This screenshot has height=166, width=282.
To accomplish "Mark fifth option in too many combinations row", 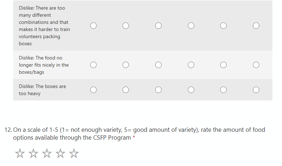I will pyautogui.click(x=223, y=26).
